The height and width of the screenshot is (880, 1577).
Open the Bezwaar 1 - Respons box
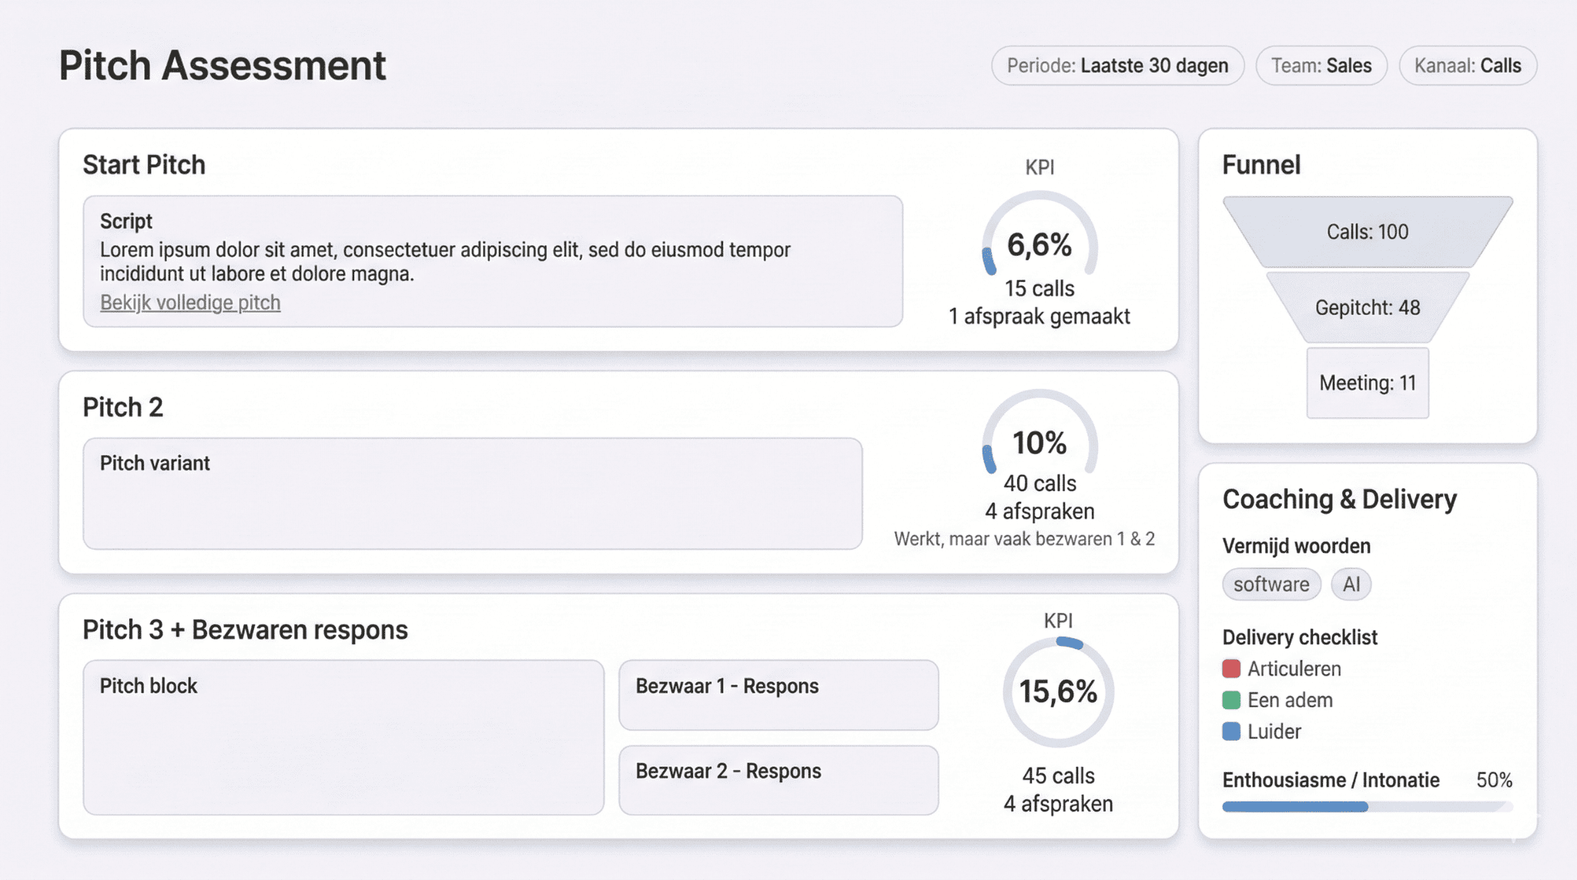pos(778,694)
